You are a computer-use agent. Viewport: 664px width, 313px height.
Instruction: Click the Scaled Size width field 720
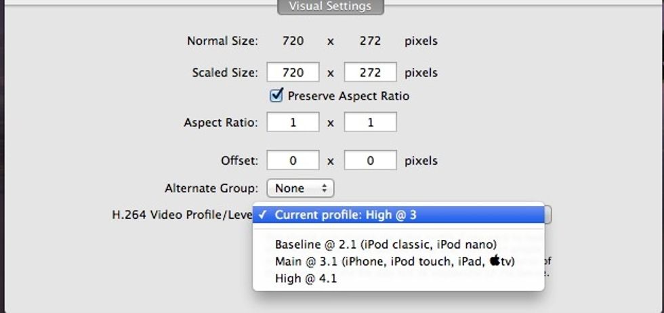coord(293,72)
